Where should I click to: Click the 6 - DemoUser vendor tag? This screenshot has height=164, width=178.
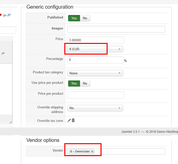point(80,151)
